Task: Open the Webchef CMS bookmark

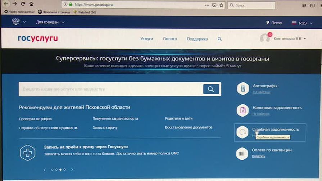Action: click(x=85, y=12)
